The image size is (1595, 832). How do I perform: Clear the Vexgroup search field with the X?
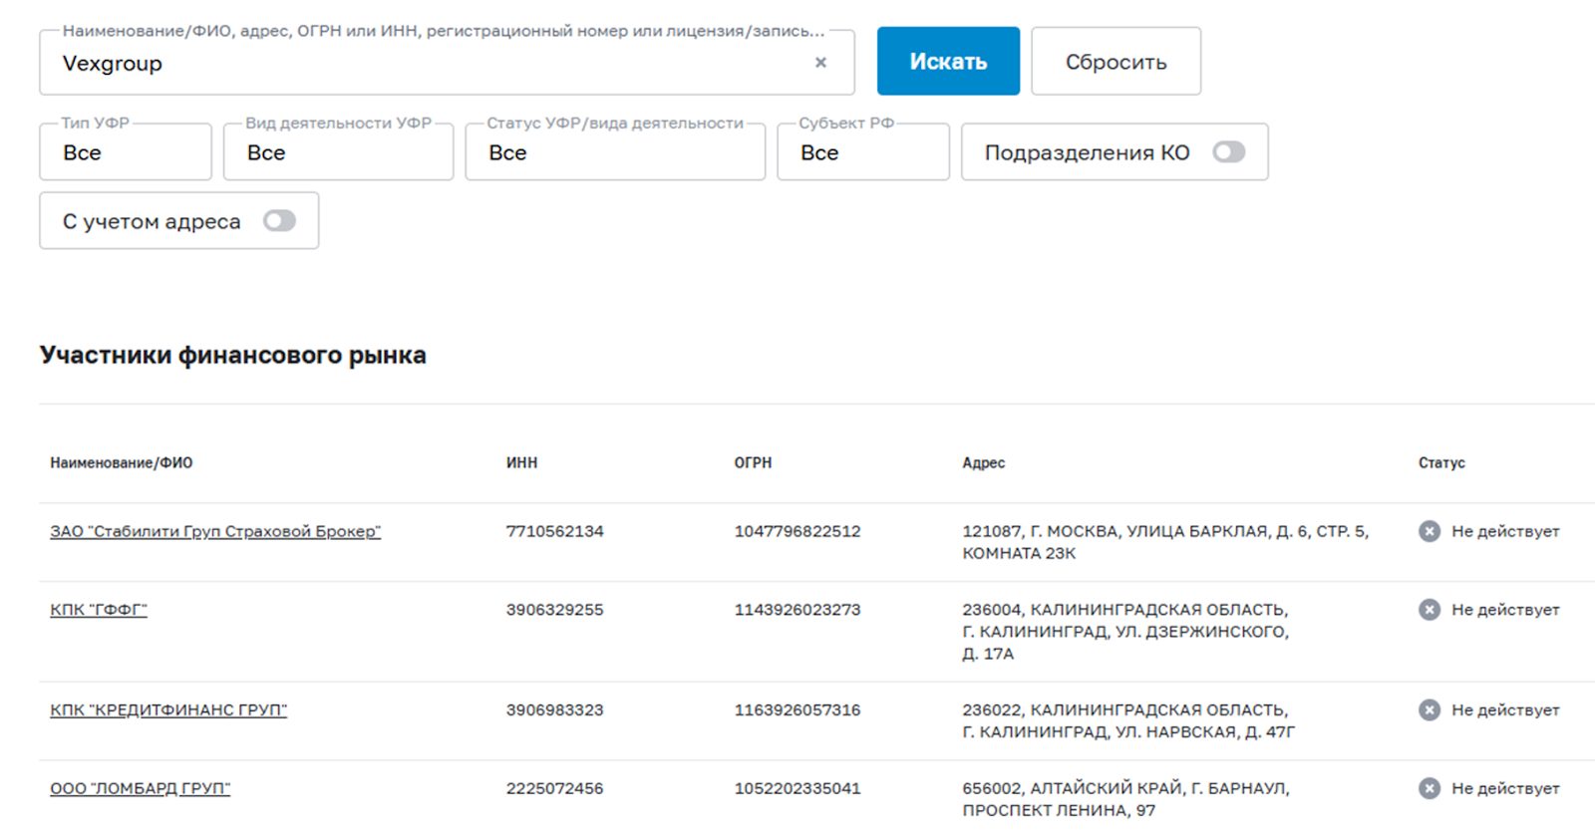click(820, 62)
